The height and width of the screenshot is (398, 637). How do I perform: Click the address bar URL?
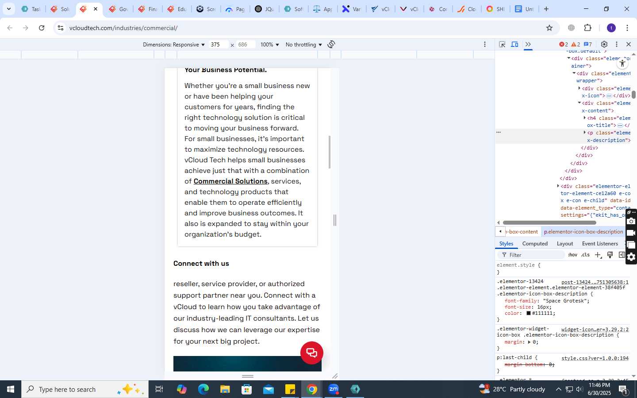click(x=123, y=28)
